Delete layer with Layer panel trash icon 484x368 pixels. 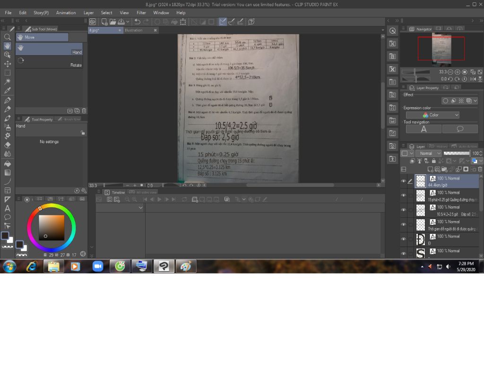(480, 169)
